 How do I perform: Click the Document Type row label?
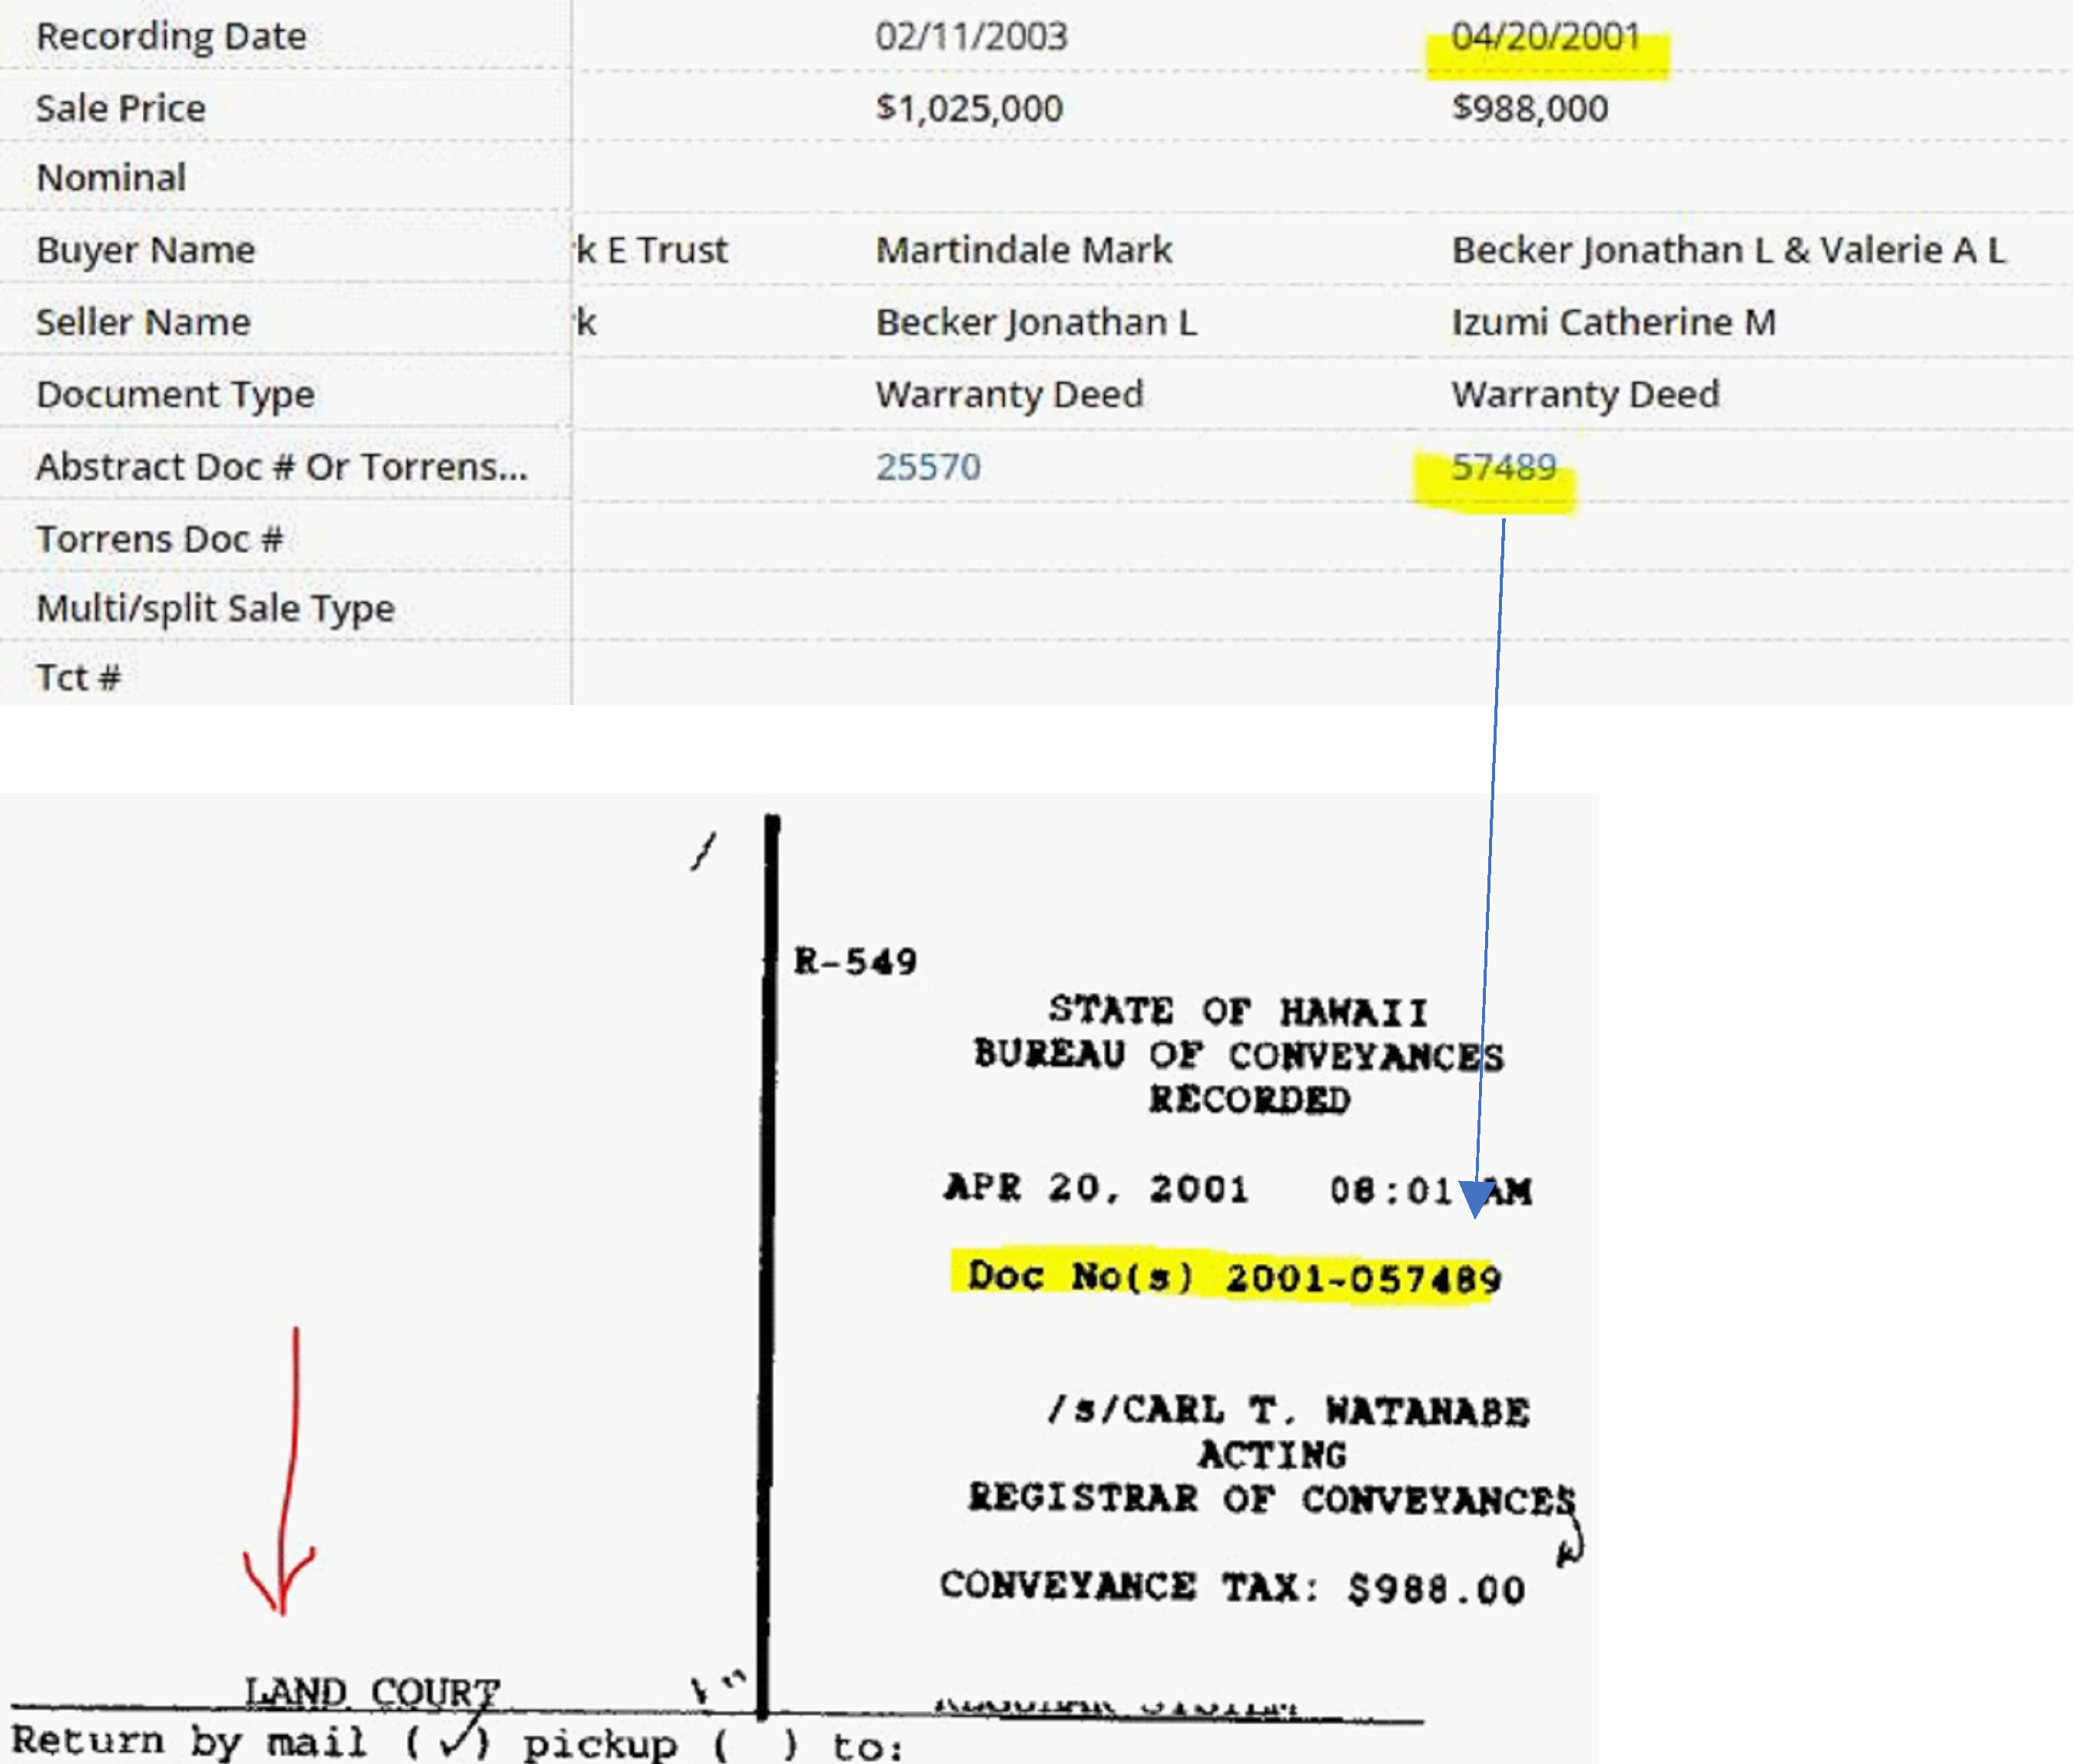pos(175,394)
